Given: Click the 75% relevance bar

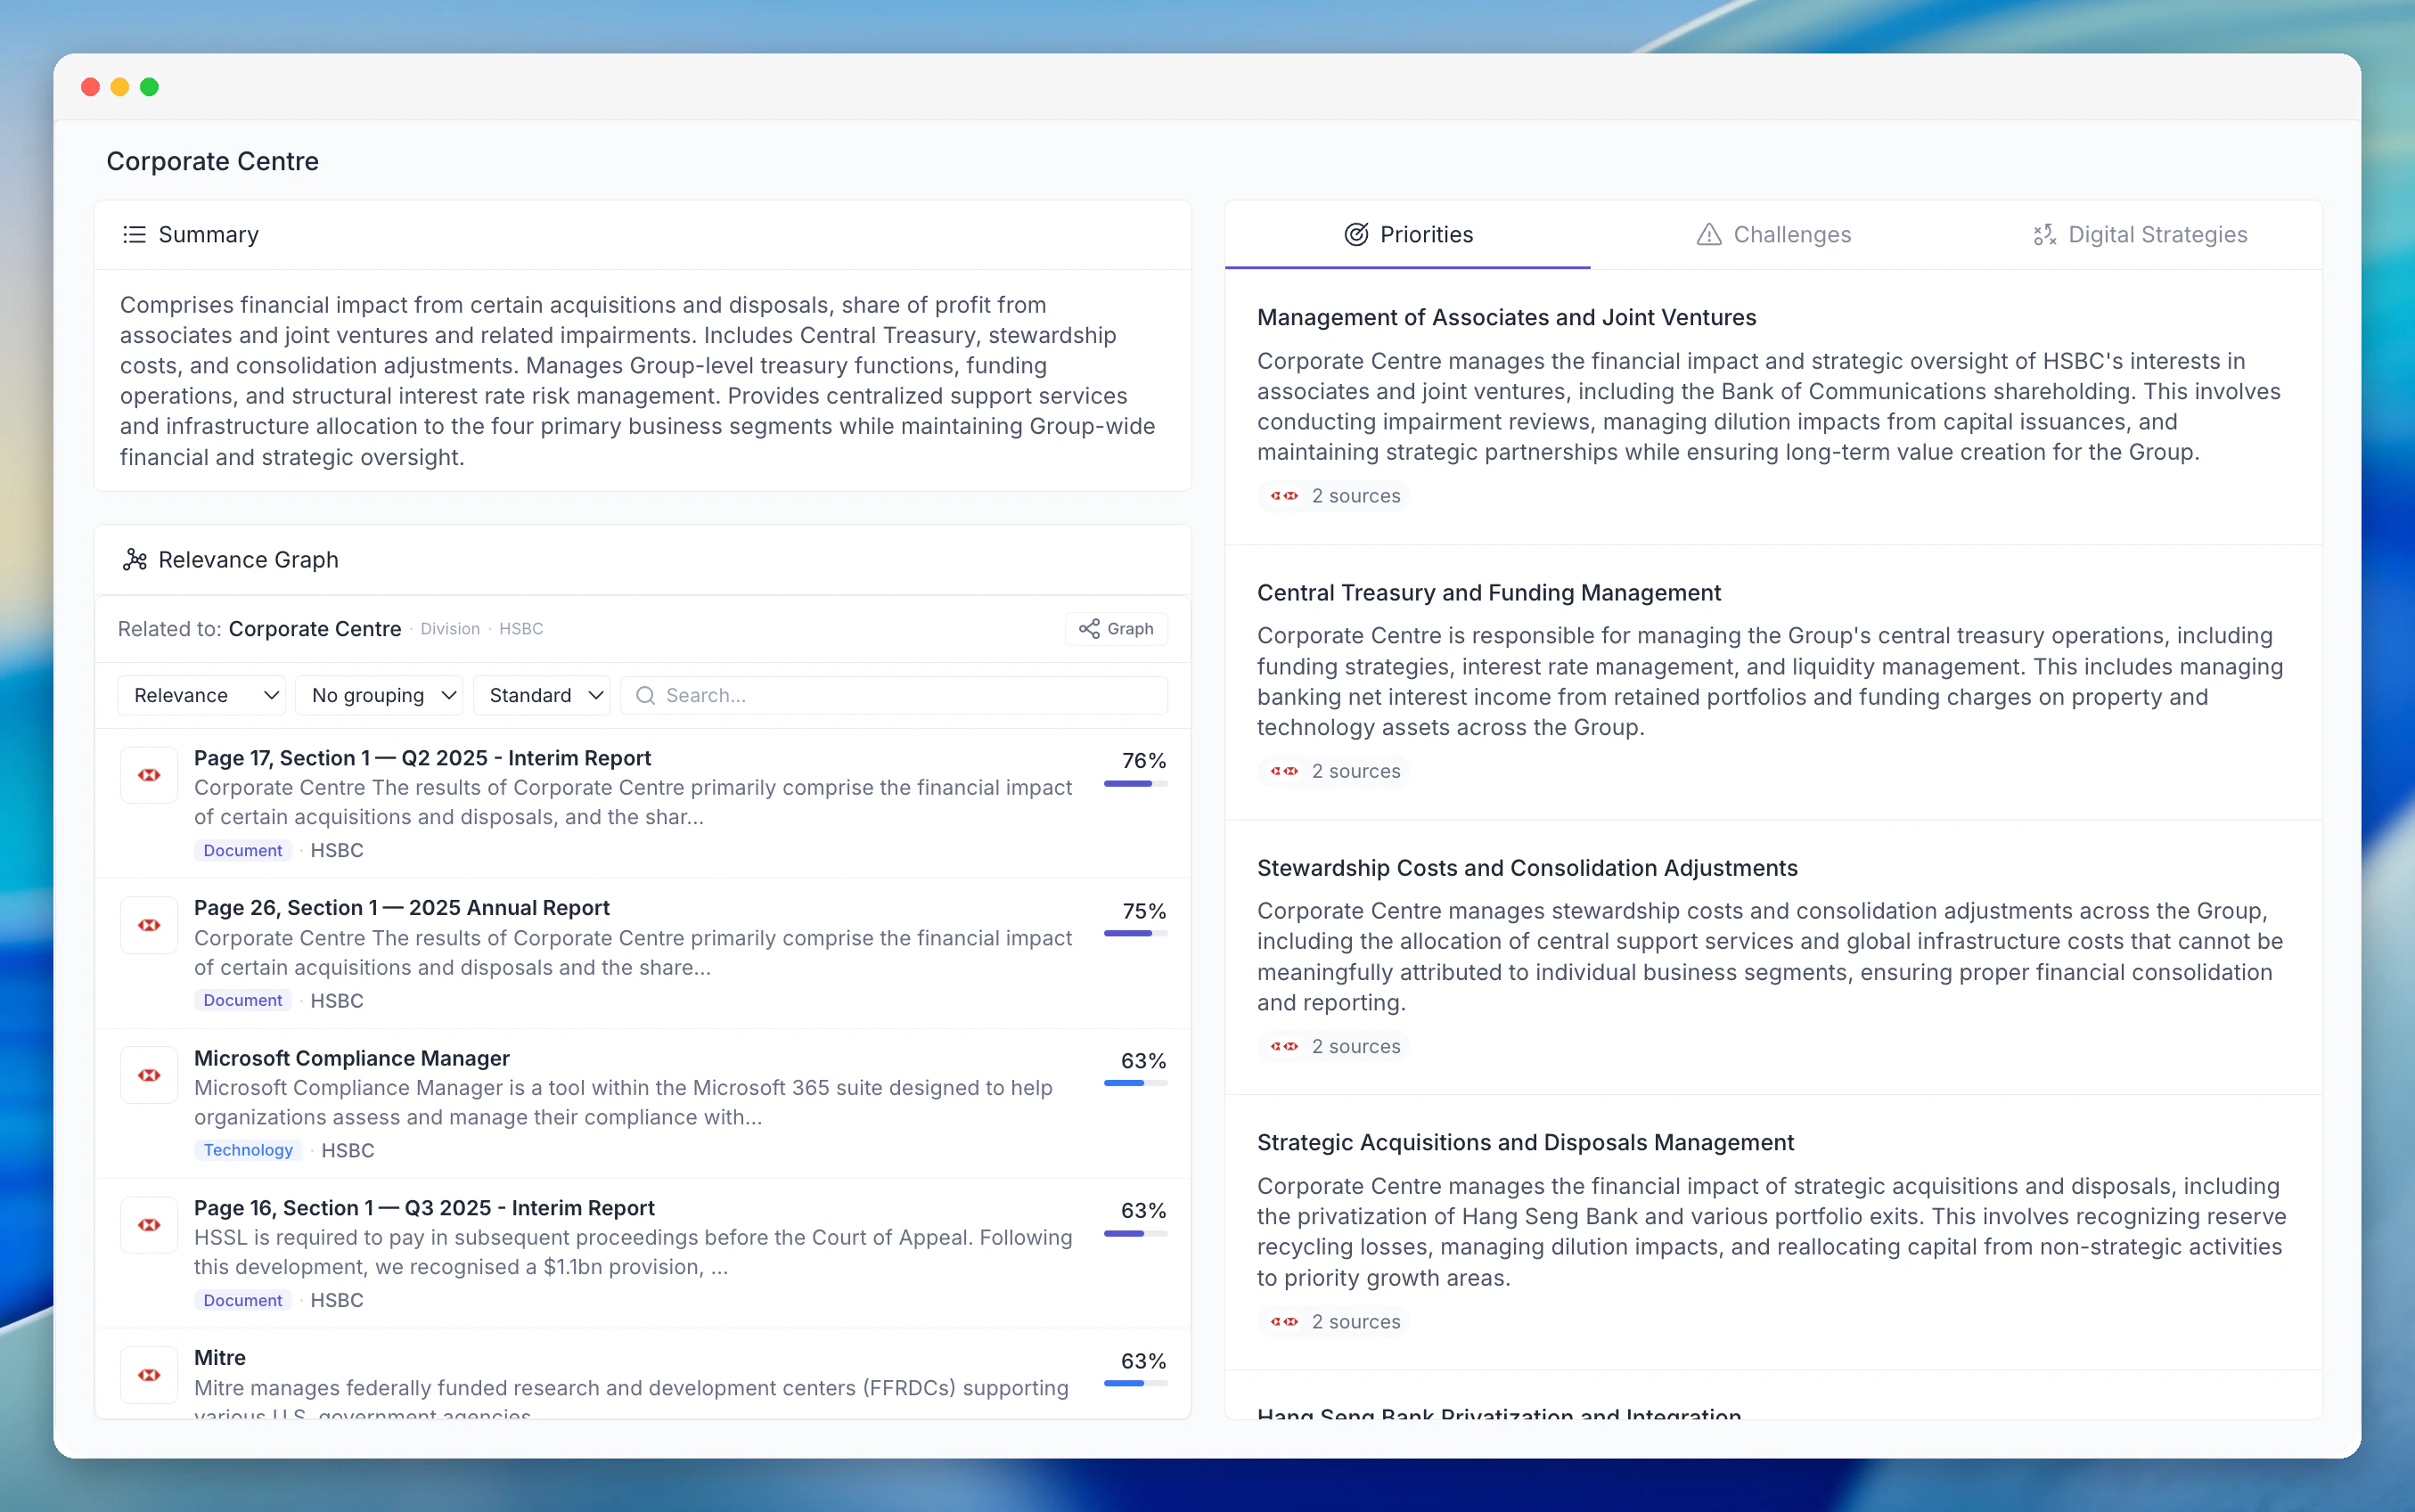Looking at the screenshot, I should tap(1135, 934).
